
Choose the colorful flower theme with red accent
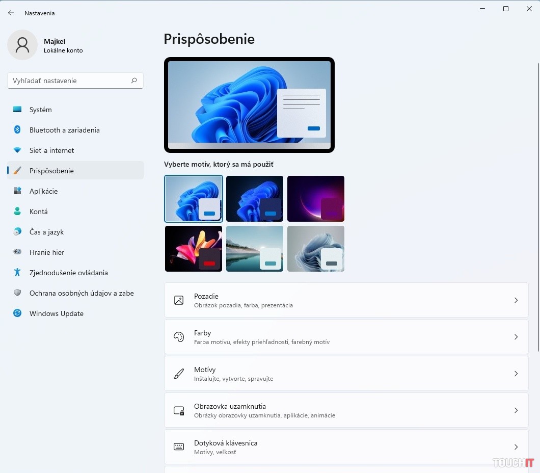(194, 249)
